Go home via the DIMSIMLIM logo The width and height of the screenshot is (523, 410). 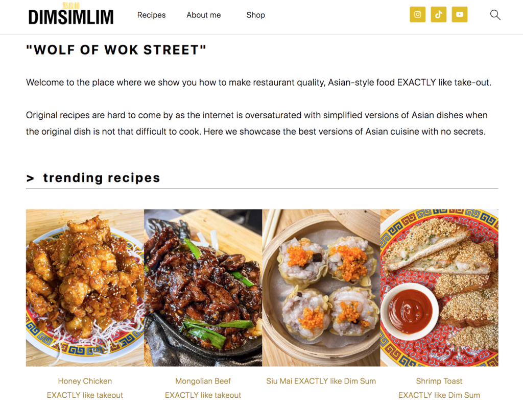coord(71,15)
